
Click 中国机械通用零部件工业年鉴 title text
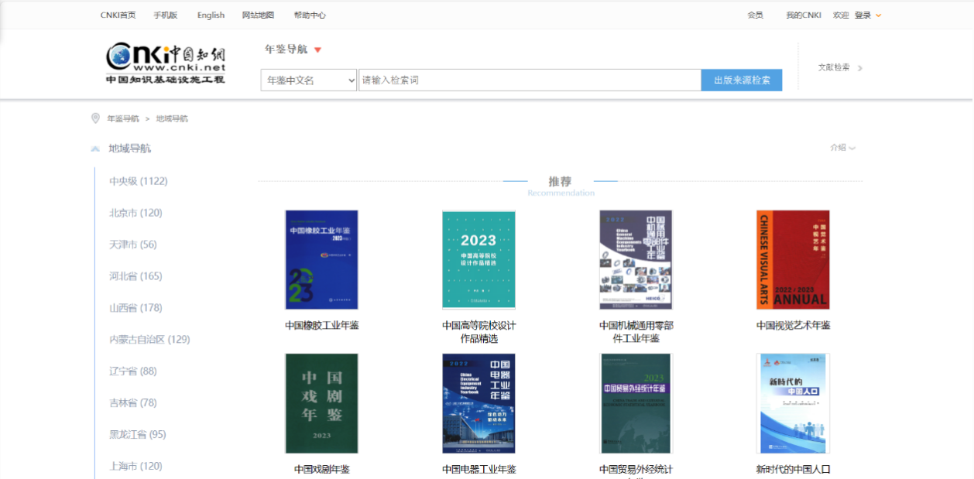(x=636, y=332)
